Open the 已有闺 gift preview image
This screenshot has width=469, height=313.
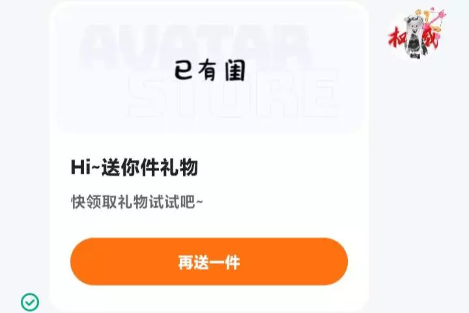(209, 68)
